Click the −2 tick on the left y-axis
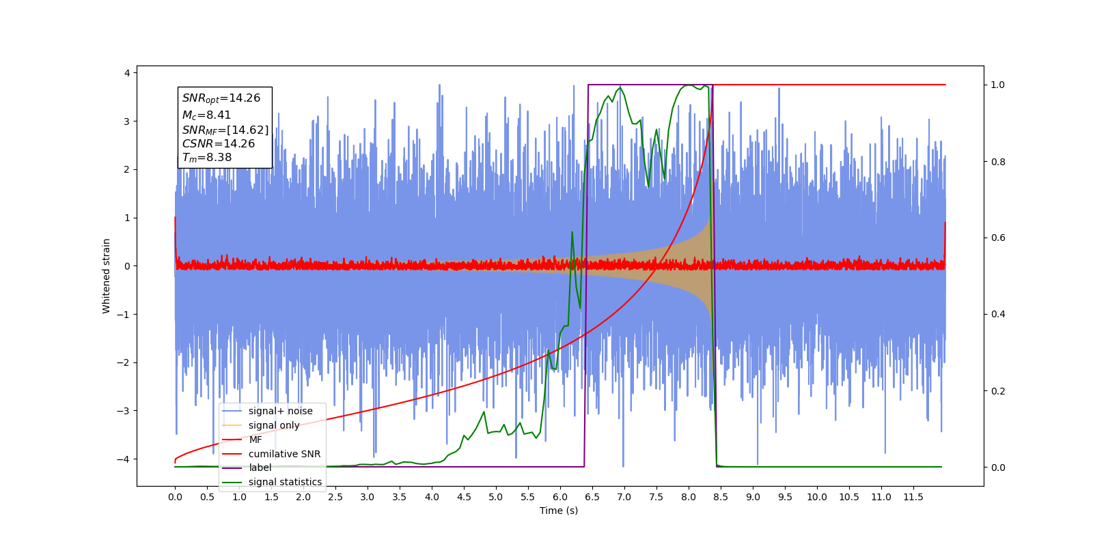This screenshot has height=546, width=1093. pyautogui.click(x=122, y=362)
